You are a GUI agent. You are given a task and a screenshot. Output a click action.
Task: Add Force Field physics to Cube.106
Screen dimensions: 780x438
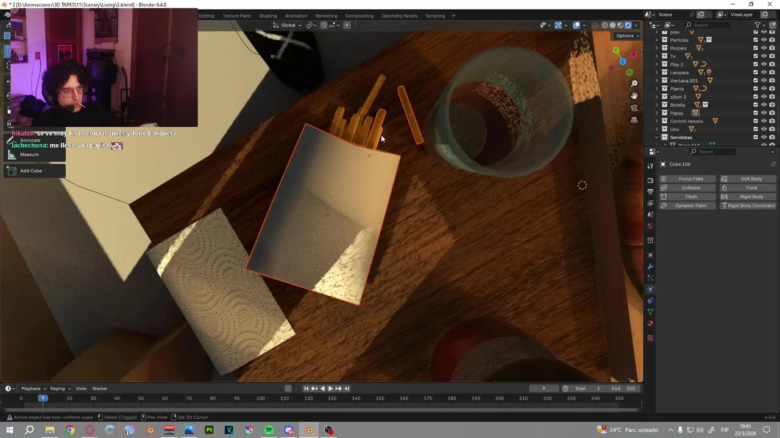point(687,179)
